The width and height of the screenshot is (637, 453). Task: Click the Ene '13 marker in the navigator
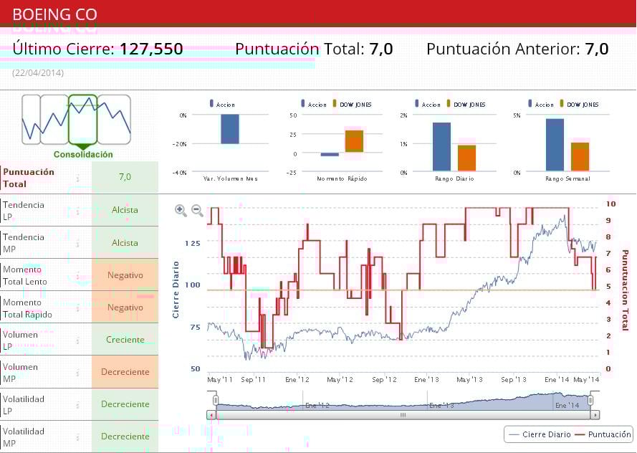point(441,405)
